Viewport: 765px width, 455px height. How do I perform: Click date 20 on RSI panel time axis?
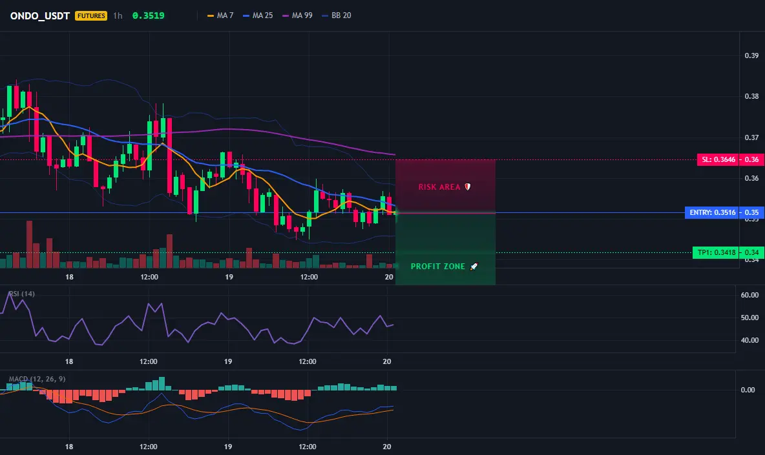click(x=387, y=361)
